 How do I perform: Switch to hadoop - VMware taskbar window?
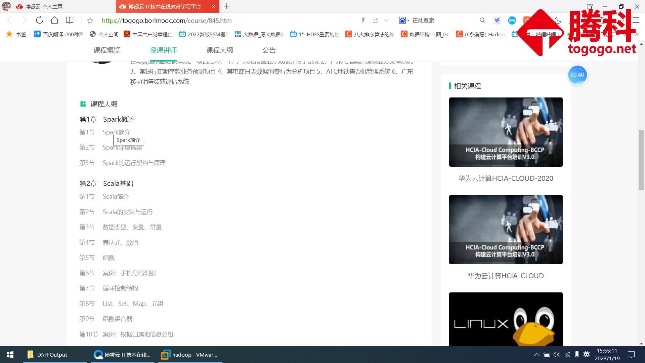190,355
